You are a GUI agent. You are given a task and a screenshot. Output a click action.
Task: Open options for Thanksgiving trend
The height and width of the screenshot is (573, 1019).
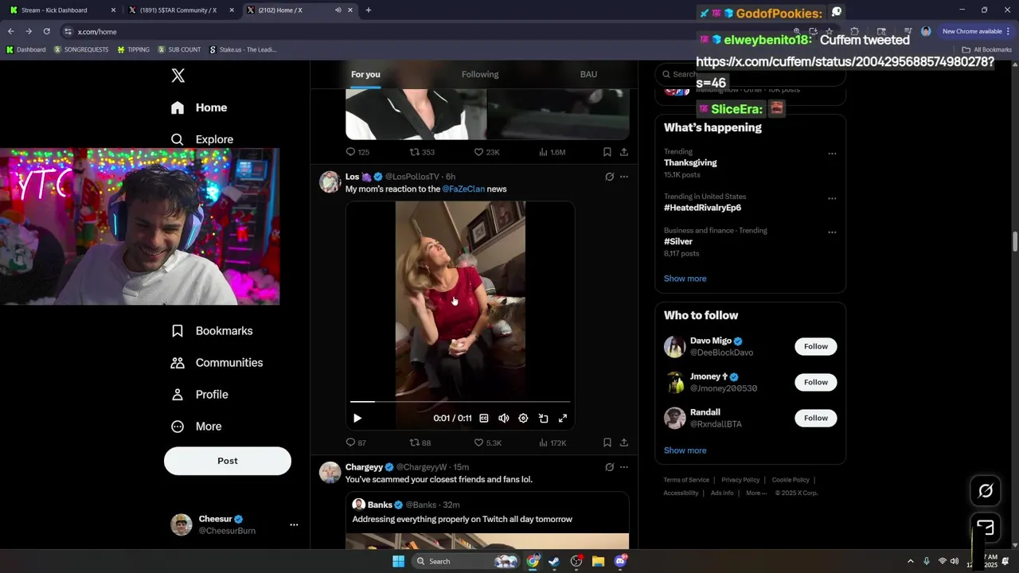[832, 154]
